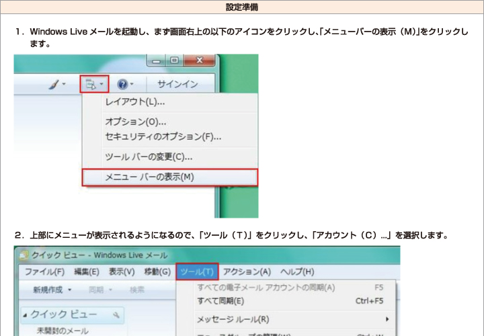Click the 新規作成 toolbar button
This screenshot has height=336, width=484.
point(48,290)
